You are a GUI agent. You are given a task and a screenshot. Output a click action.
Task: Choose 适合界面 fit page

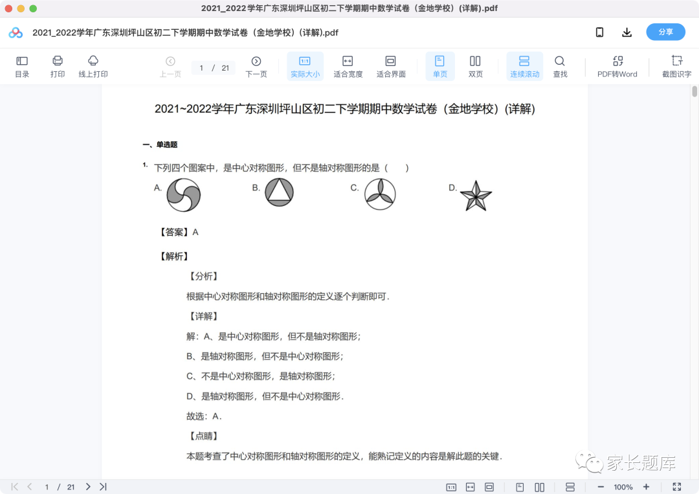[391, 67]
